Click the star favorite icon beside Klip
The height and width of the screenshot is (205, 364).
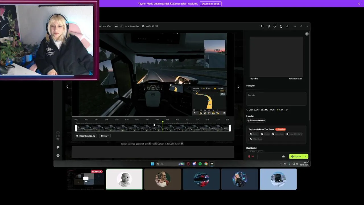click(287, 110)
